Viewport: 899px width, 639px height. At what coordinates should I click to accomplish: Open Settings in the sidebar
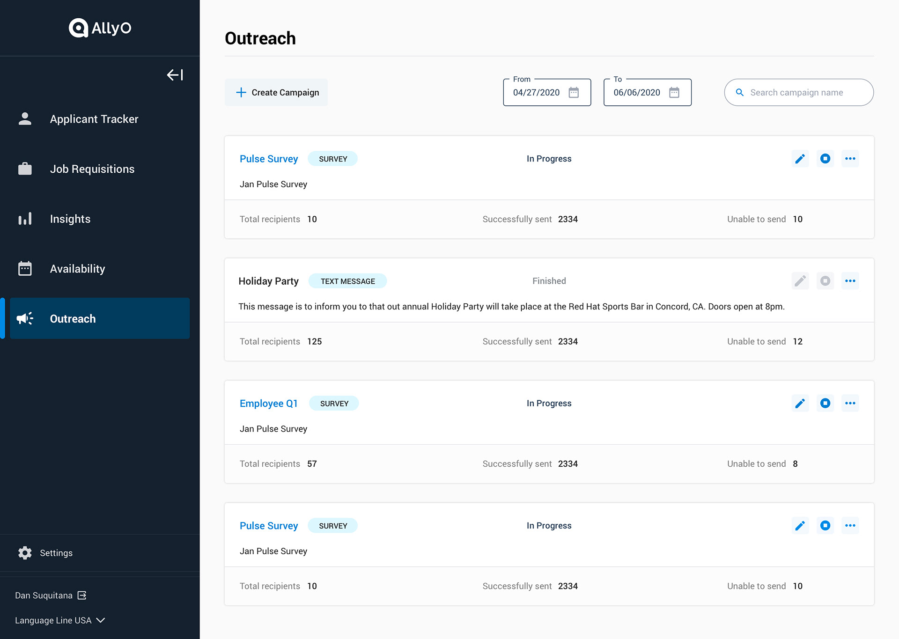coord(56,553)
